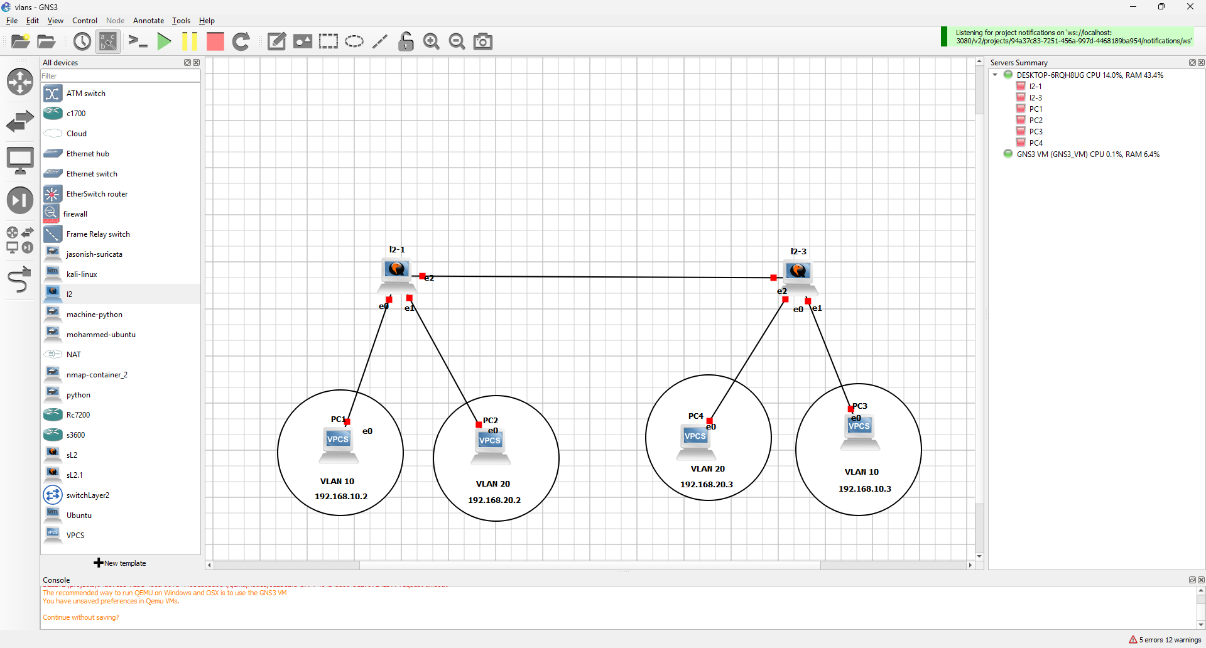
Task: Click the Zoom out magnifier icon
Action: 457,41
